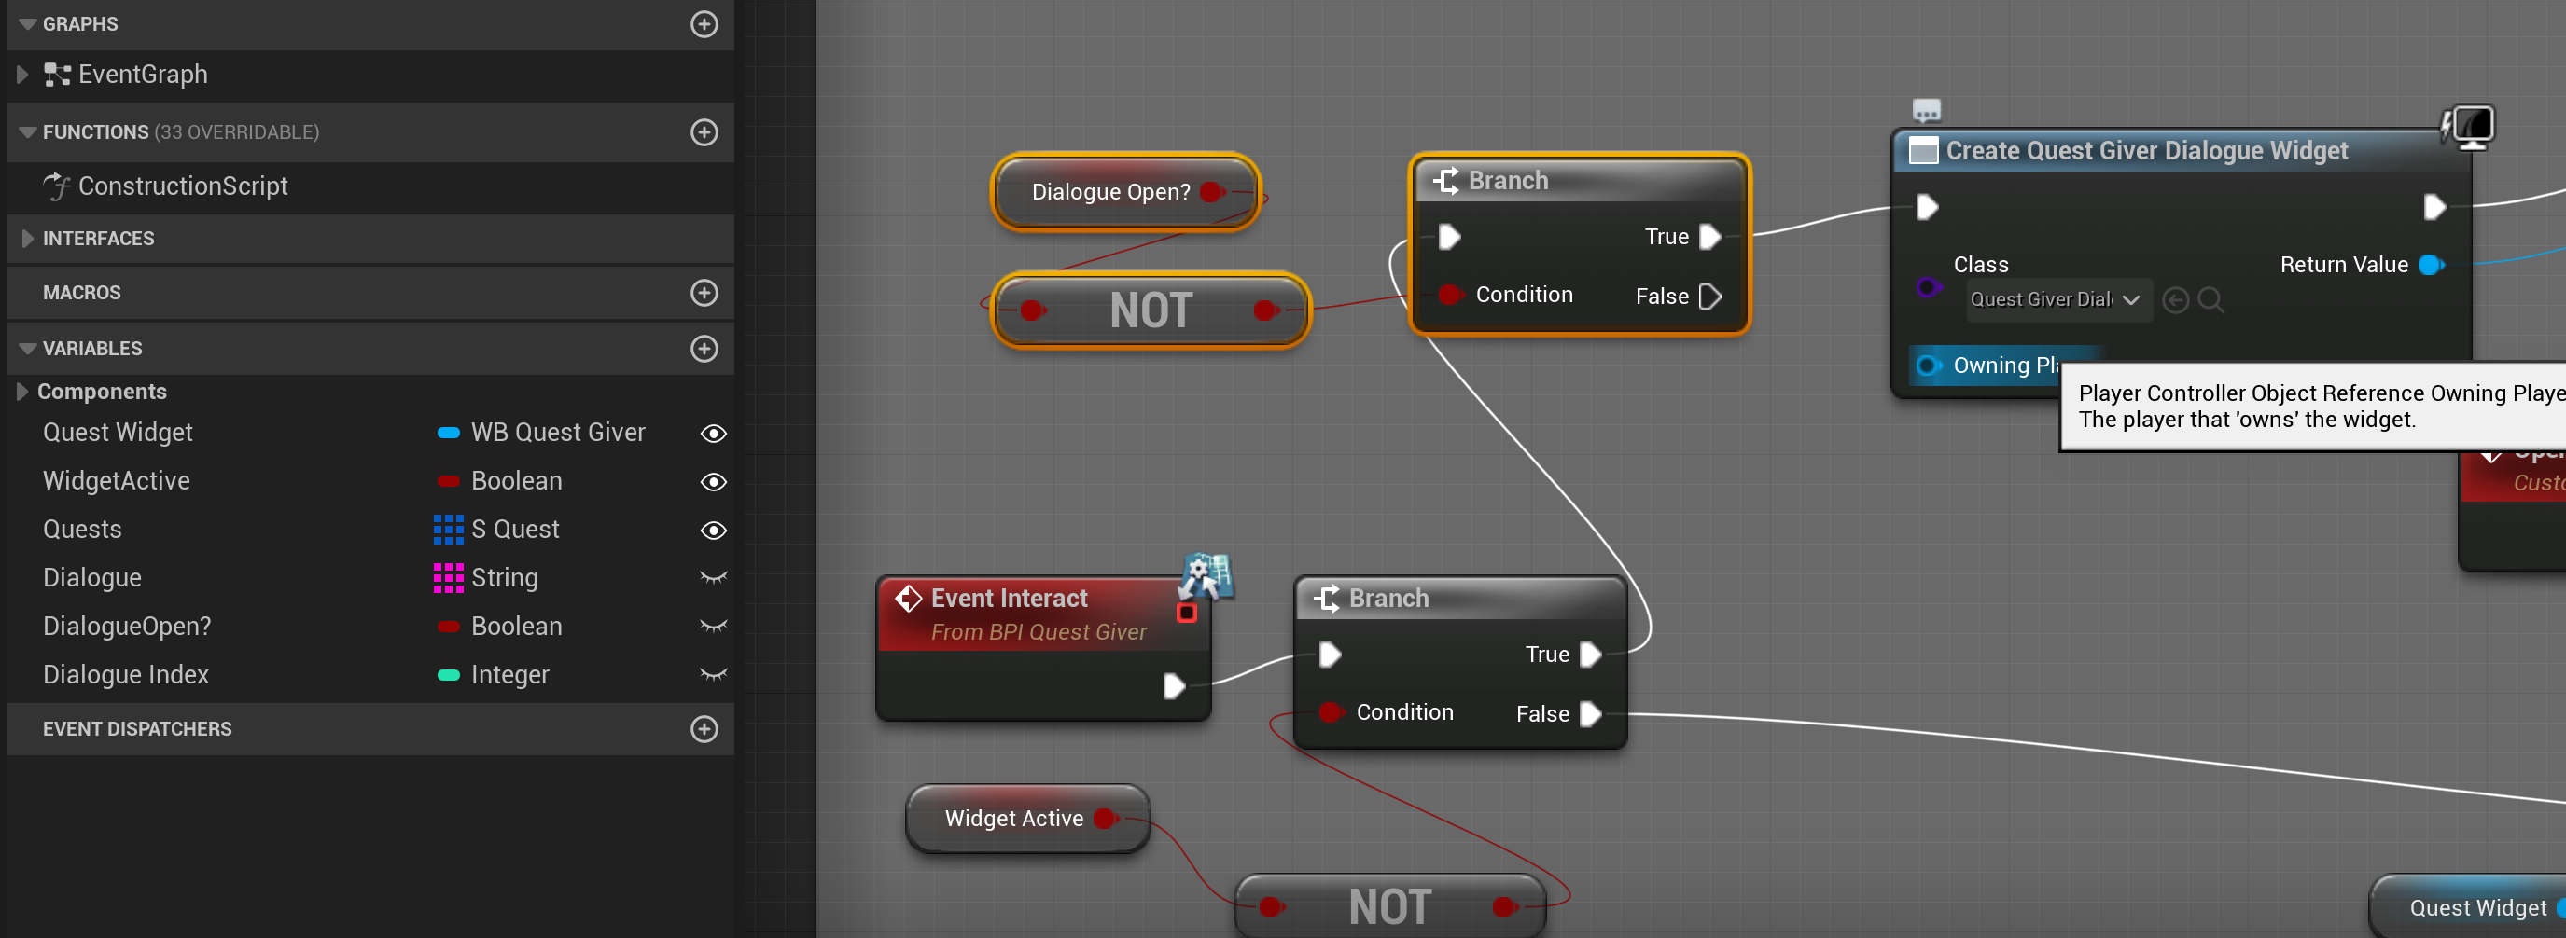
Task: Add a new macro in Macros section
Action: click(704, 293)
